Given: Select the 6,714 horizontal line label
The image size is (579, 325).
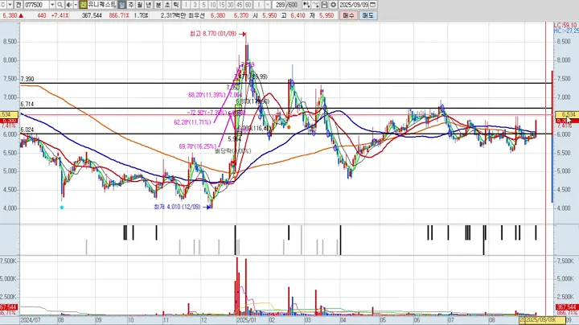Looking at the screenshot, I should pyautogui.click(x=27, y=104).
